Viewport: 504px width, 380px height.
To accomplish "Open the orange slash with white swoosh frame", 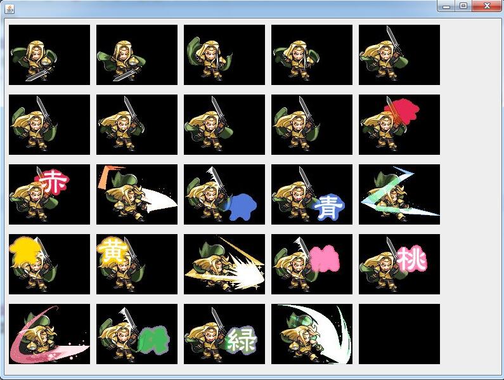I will [x=136, y=194].
